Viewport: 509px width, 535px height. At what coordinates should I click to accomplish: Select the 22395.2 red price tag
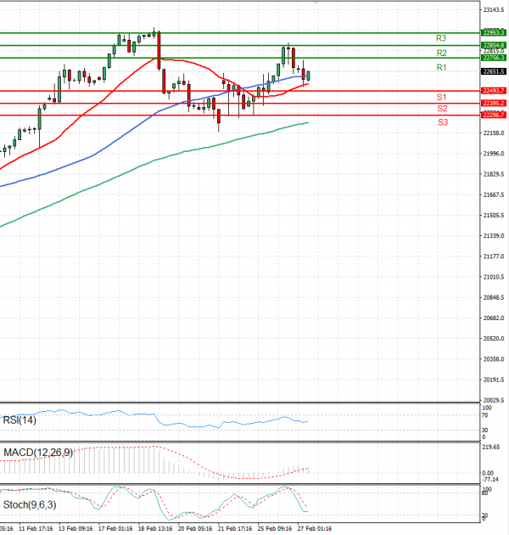(x=494, y=103)
